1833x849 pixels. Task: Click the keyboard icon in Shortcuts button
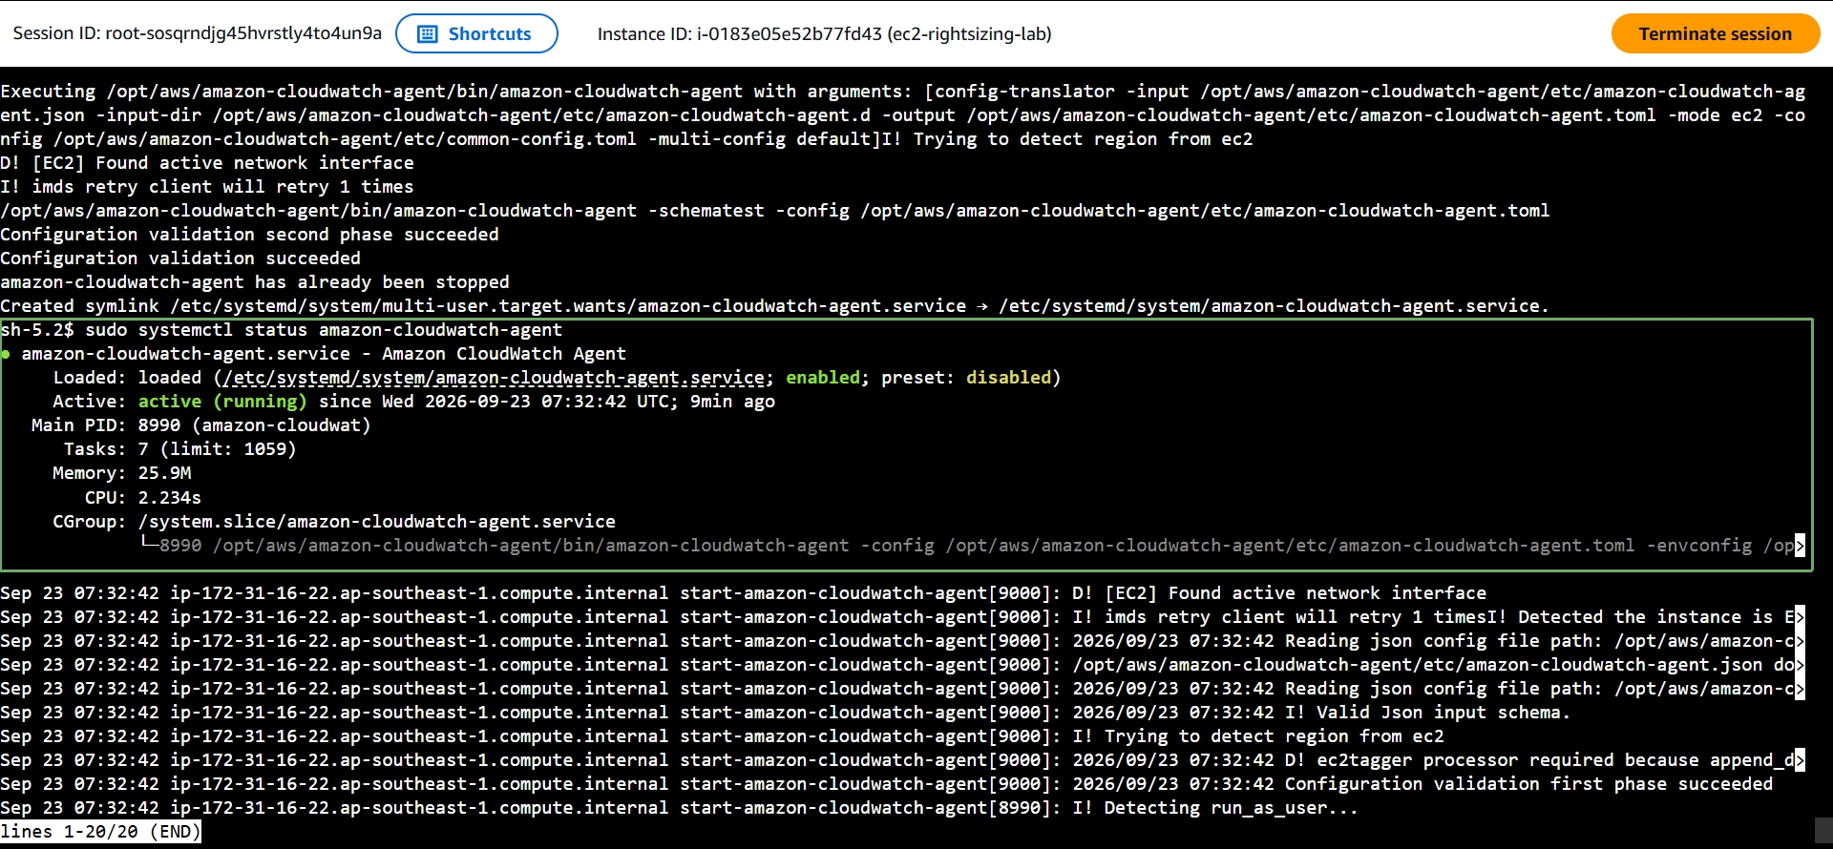click(428, 34)
